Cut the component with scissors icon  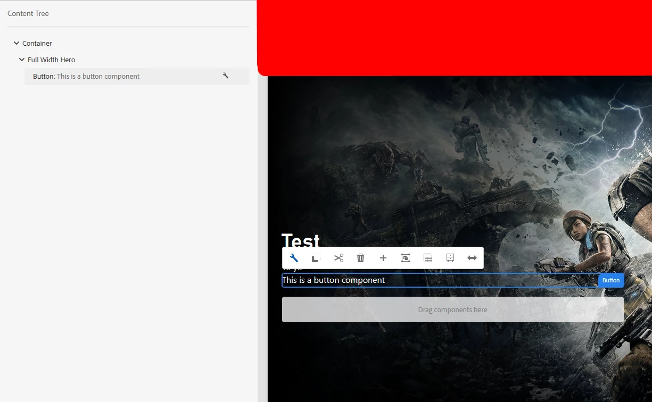[x=339, y=258]
